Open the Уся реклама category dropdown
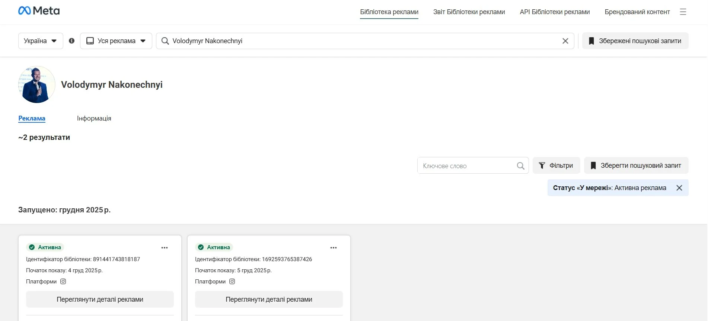Image resolution: width=708 pixels, height=321 pixels. [x=116, y=41]
